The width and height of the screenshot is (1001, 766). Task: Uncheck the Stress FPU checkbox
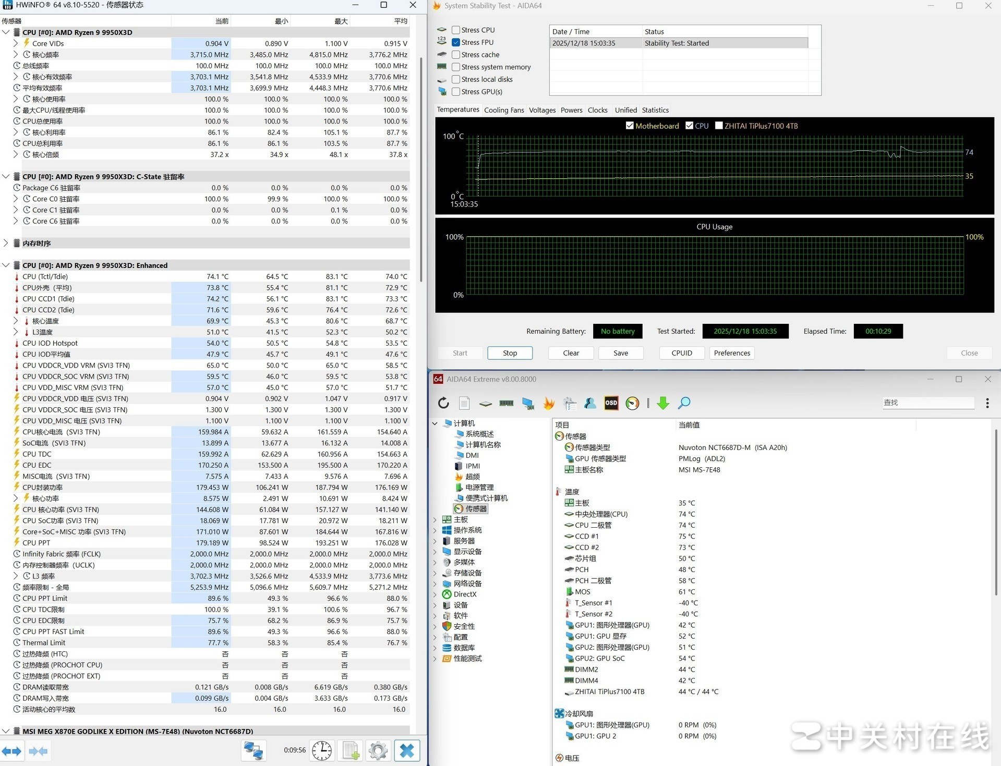[456, 42]
